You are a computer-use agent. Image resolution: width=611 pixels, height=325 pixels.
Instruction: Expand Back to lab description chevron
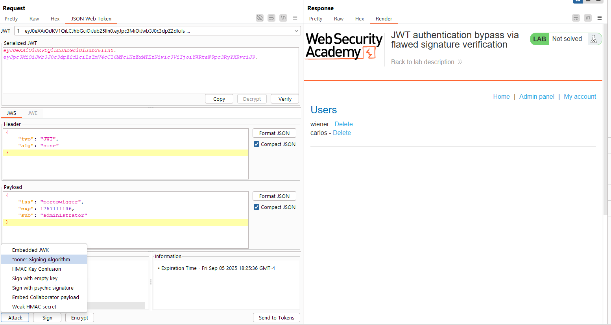[x=460, y=62]
